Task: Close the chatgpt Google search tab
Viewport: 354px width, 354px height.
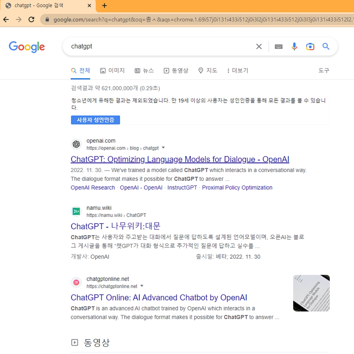Action: point(90,6)
